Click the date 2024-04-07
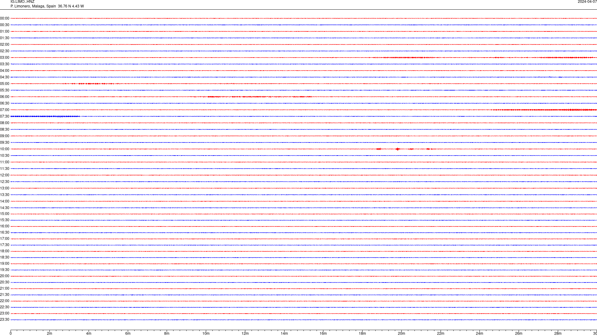Screen dimensions: 597x336 click(x=587, y=2)
